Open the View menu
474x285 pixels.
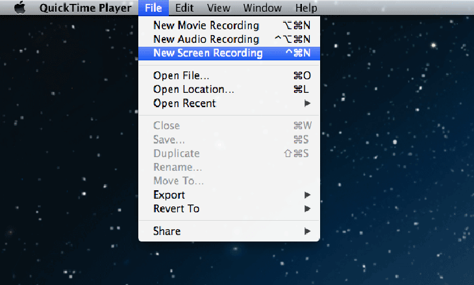pos(218,8)
